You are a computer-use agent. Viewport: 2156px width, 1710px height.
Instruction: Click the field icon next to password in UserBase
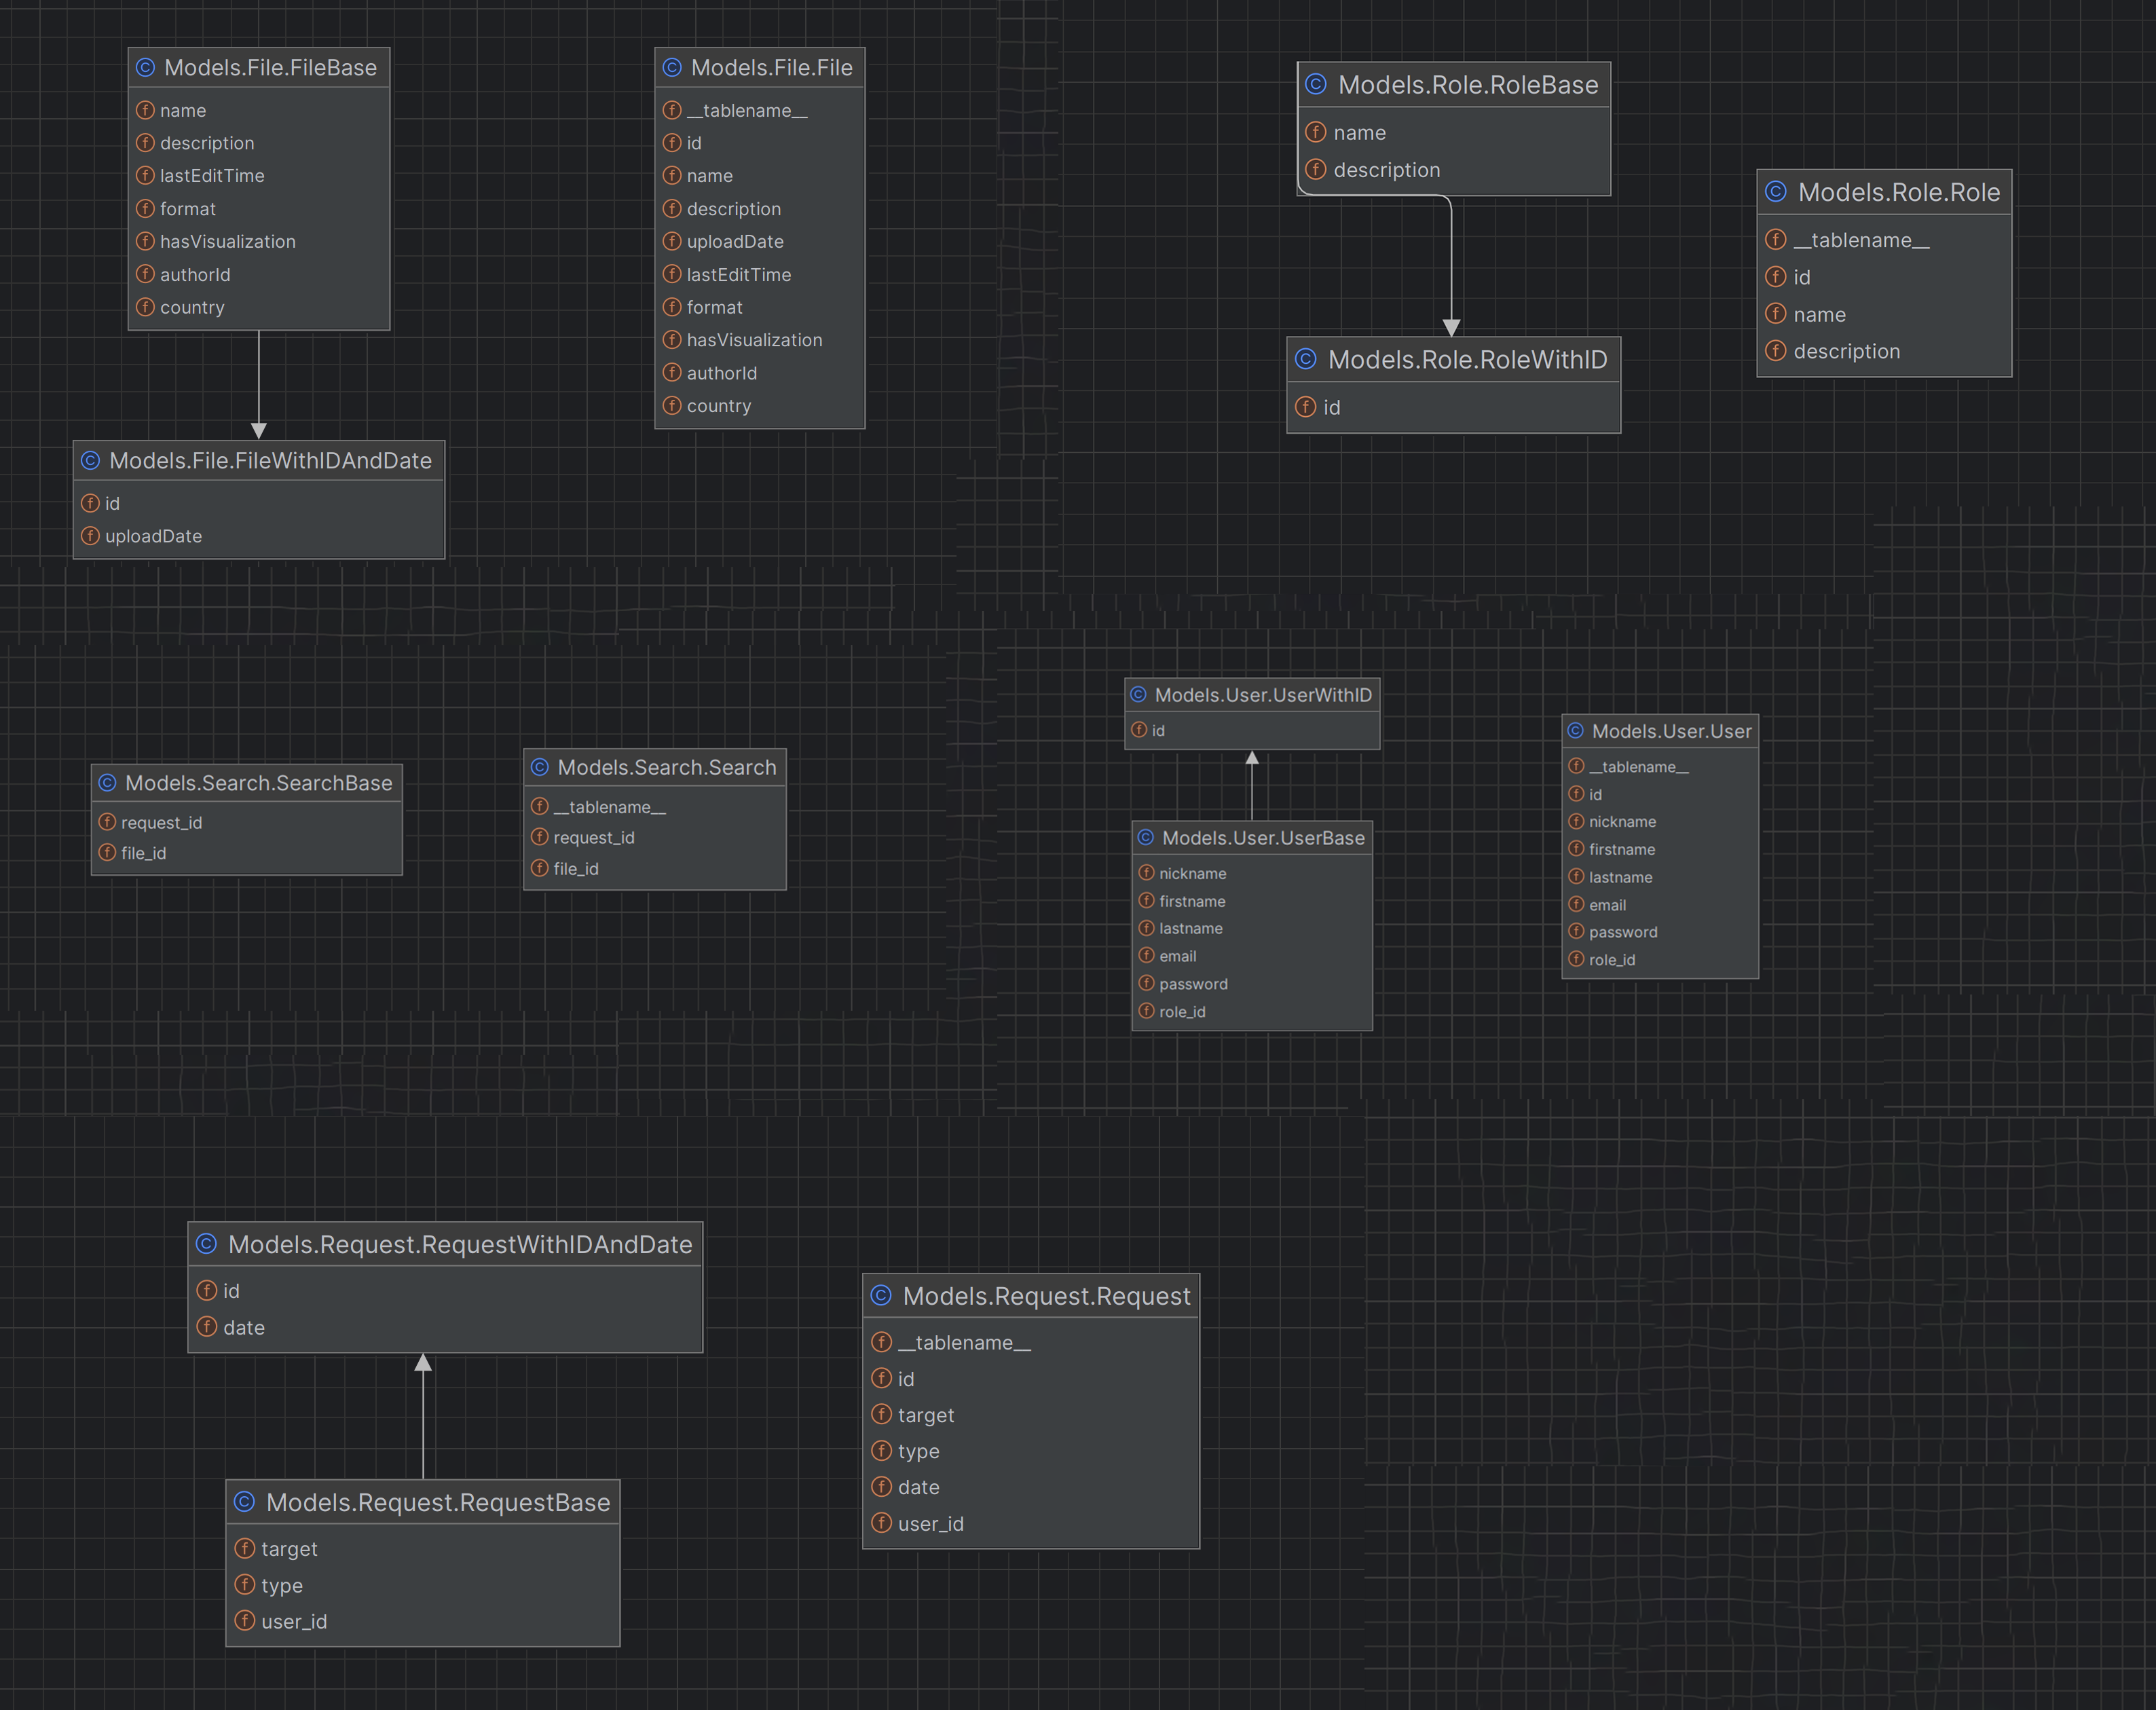point(1147,984)
